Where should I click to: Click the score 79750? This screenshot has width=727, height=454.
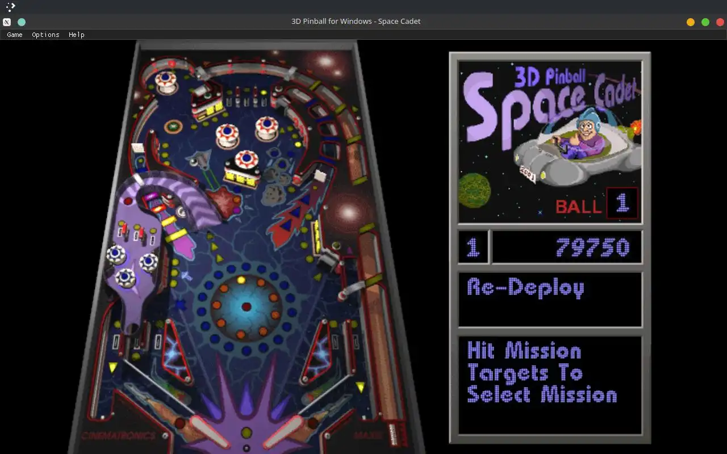pyautogui.click(x=593, y=247)
